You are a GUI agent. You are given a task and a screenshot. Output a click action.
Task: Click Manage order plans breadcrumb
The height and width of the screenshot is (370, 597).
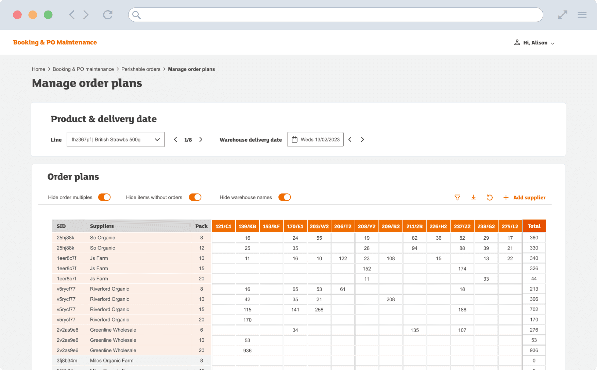(x=191, y=69)
